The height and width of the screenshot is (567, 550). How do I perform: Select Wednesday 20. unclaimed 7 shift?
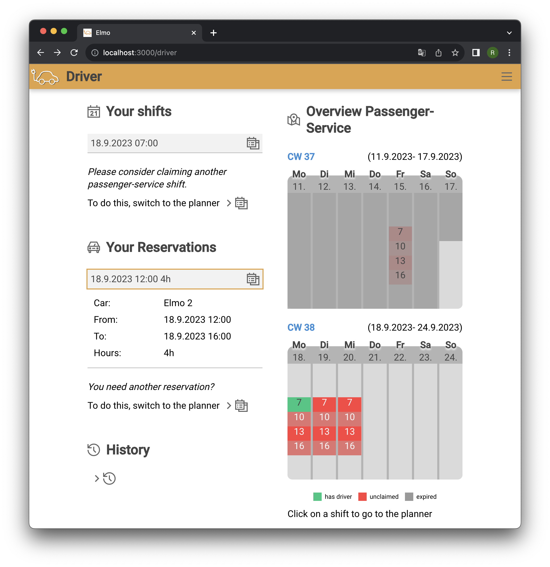[349, 404]
